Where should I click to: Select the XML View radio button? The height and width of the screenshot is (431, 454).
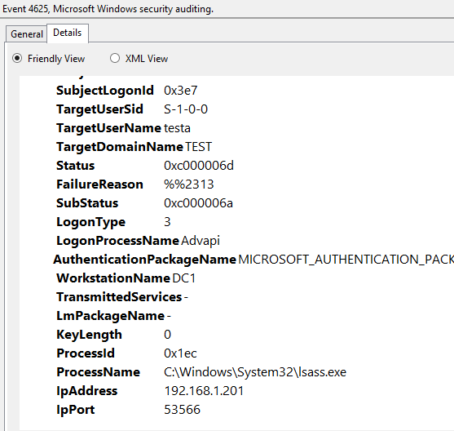tap(115, 58)
